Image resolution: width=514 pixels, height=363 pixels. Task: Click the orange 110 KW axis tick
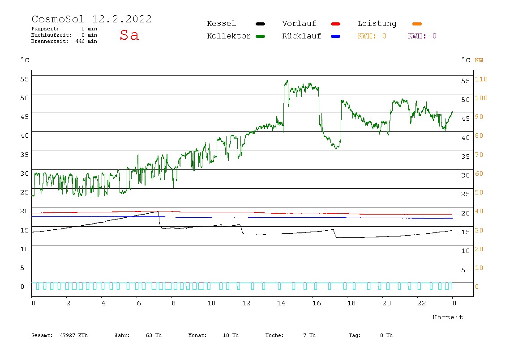[x=481, y=79]
